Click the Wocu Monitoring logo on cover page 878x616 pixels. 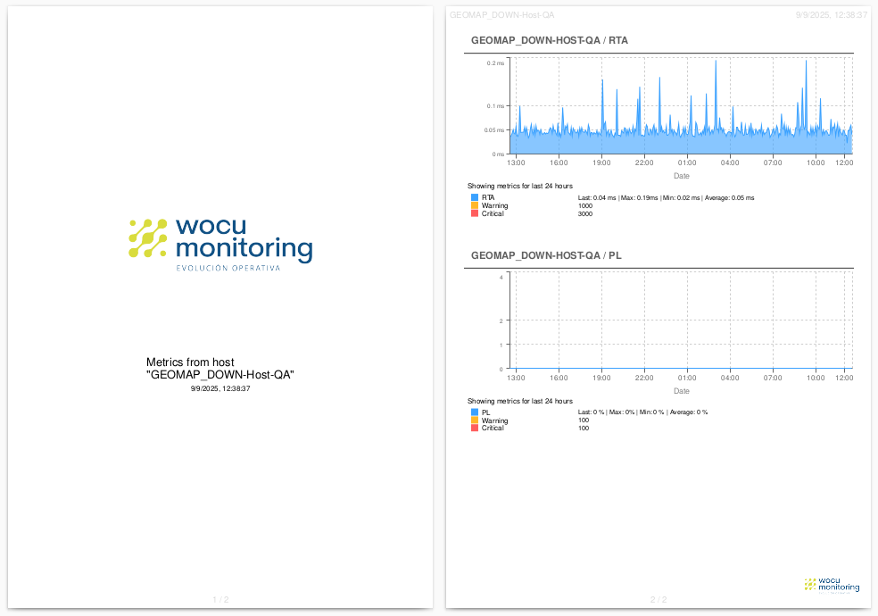click(220, 239)
